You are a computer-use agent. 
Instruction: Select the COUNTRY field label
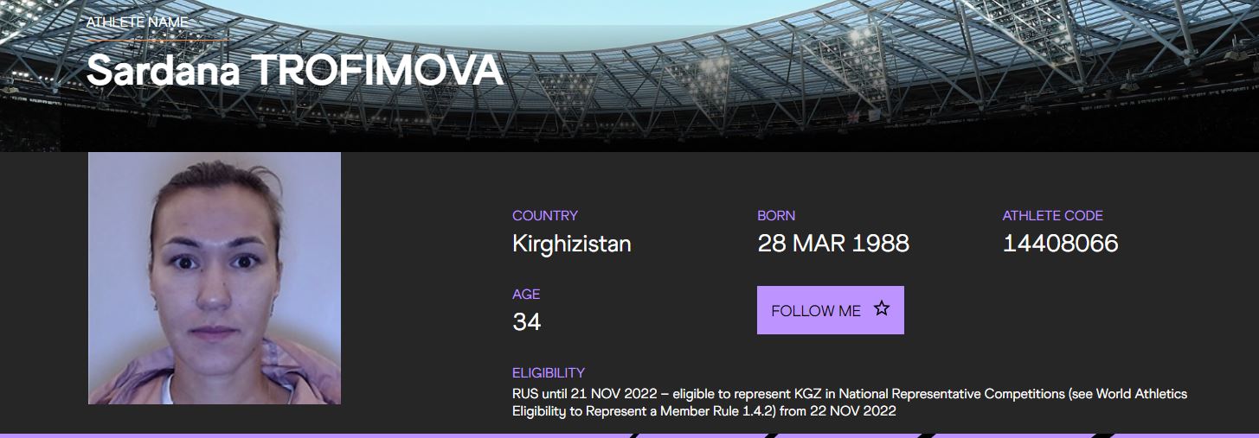pos(545,215)
